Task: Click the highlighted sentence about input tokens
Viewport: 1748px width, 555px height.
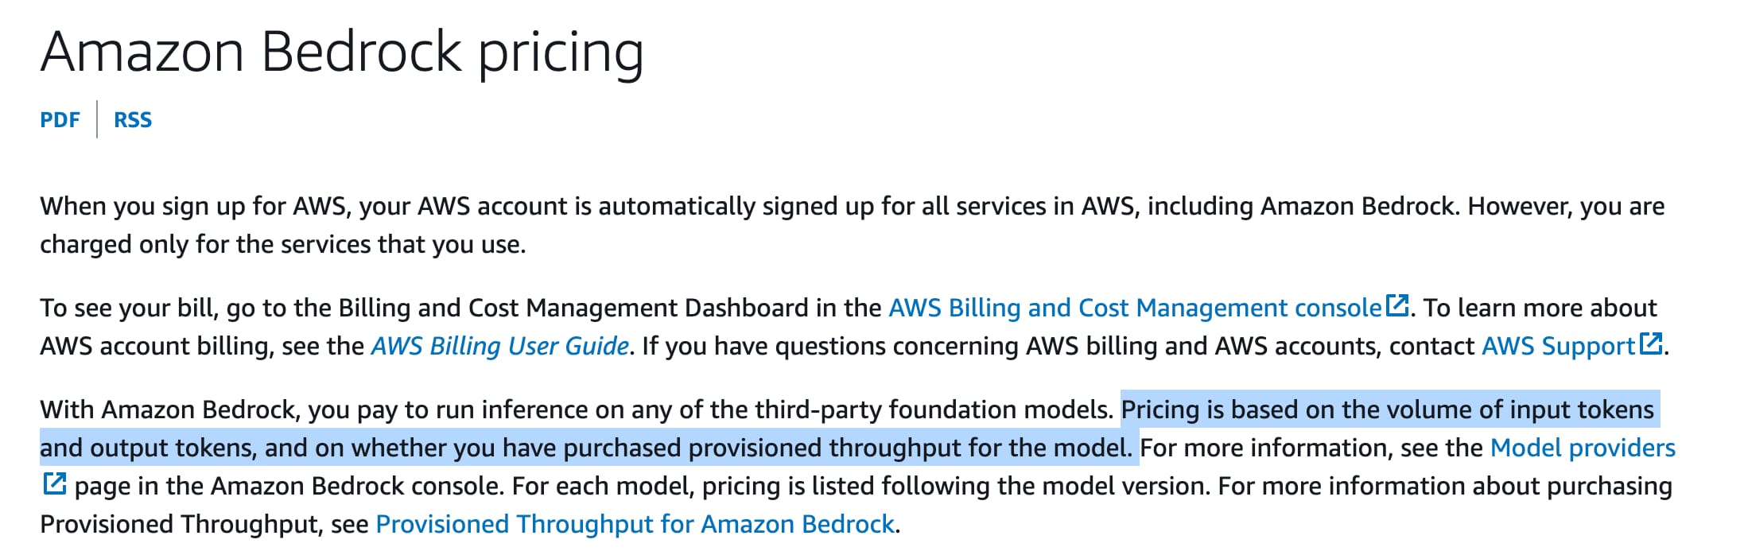Action: tap(1387, 410)
